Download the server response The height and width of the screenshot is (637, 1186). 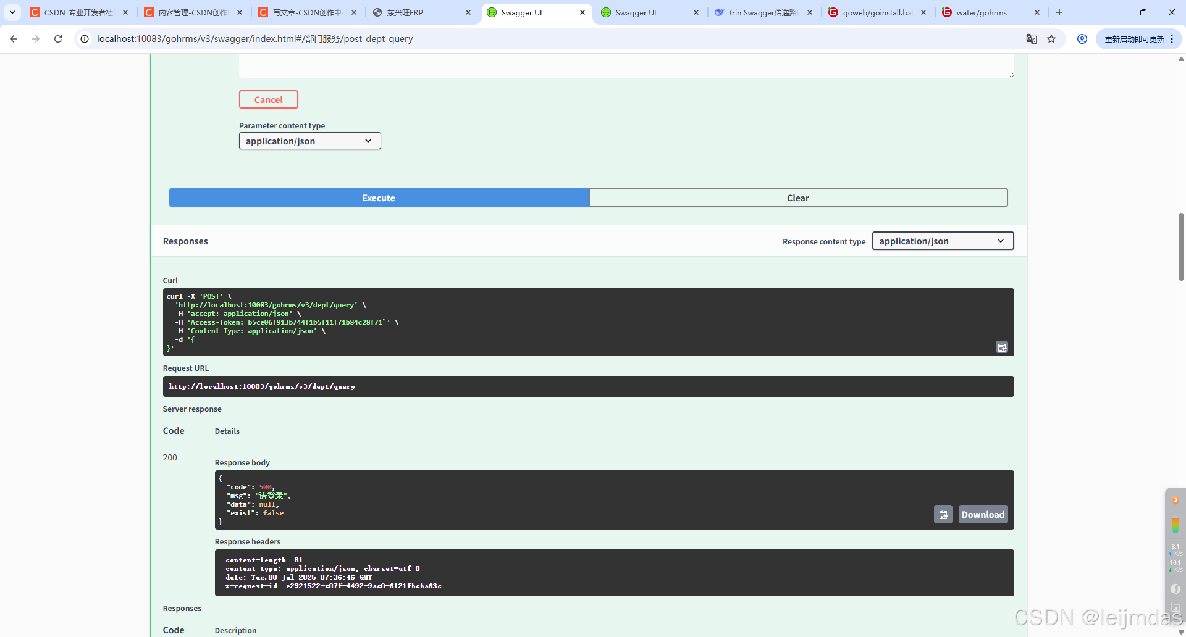983,514
